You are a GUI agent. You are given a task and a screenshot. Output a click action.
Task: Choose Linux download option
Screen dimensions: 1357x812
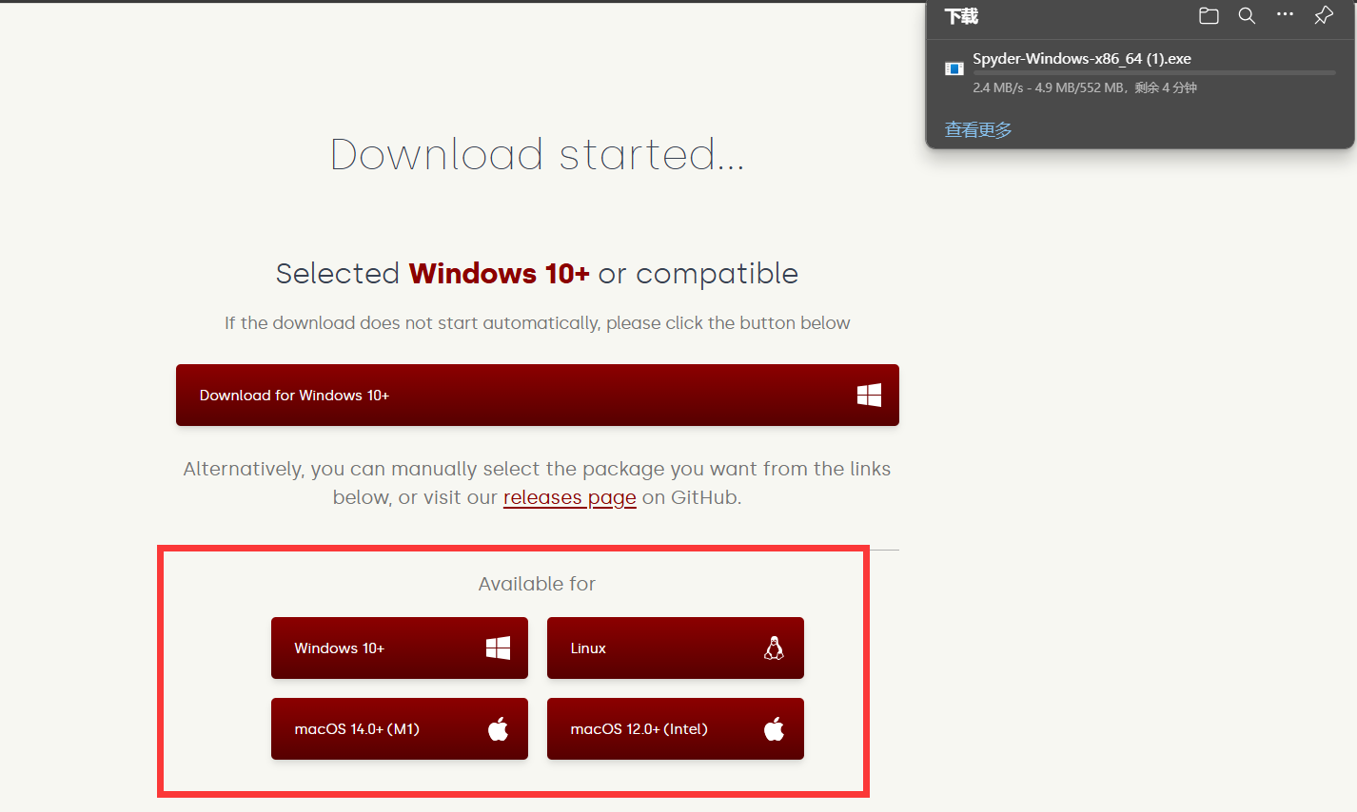[x=676, y=648]
